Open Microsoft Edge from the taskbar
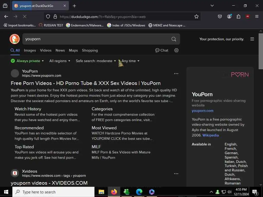The image size is (263, 197). pos(139,192)
